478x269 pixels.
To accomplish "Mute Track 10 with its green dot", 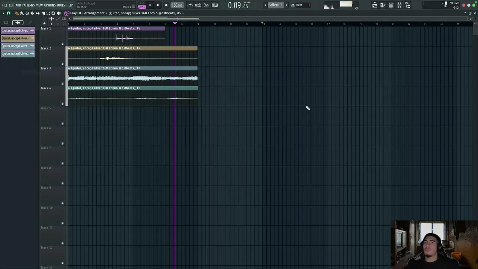I will (x=62, y=223).
